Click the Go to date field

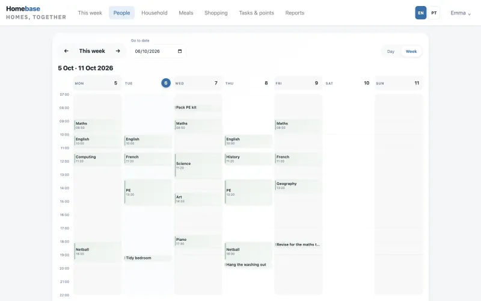pos(158,51)
